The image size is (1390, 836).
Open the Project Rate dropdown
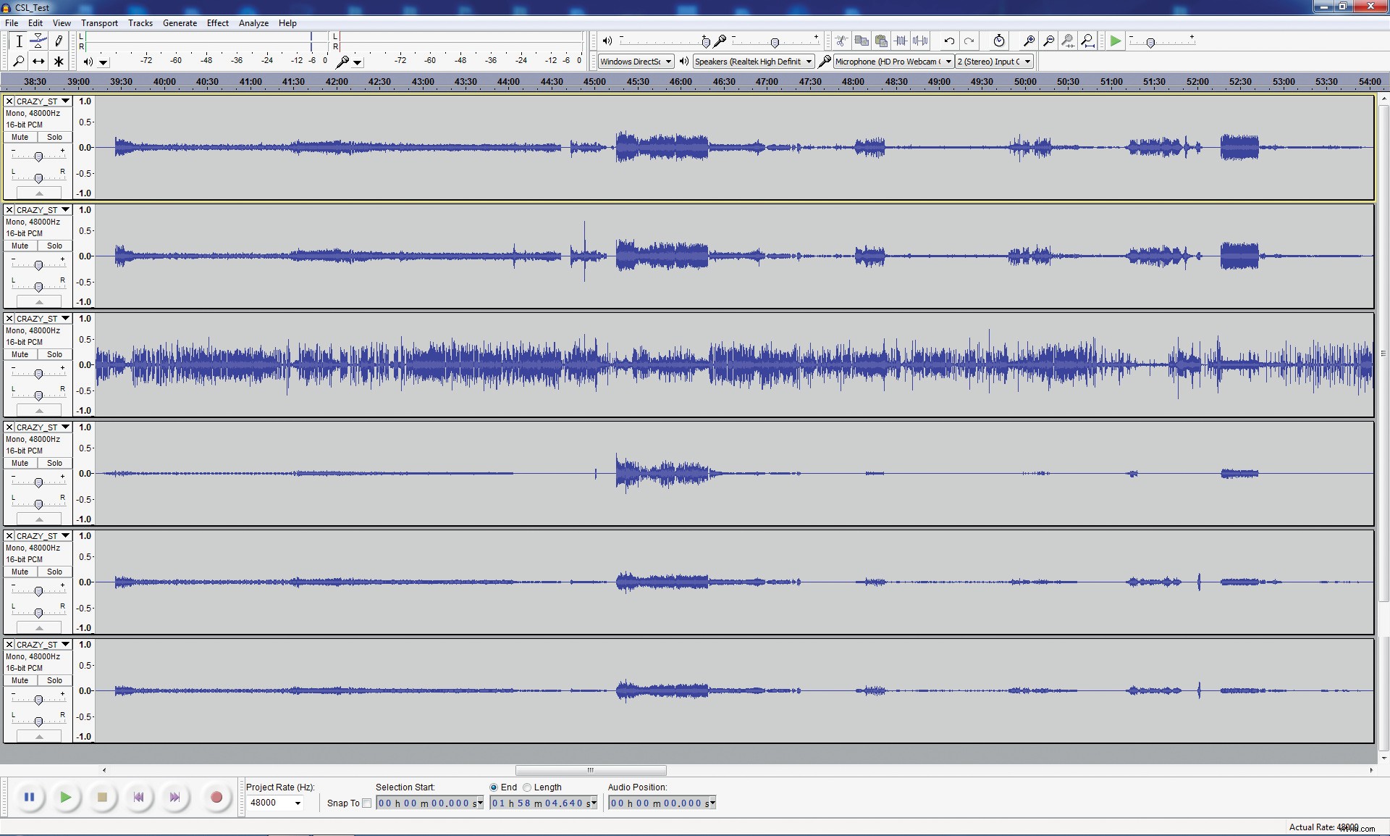tap(298, 803)
